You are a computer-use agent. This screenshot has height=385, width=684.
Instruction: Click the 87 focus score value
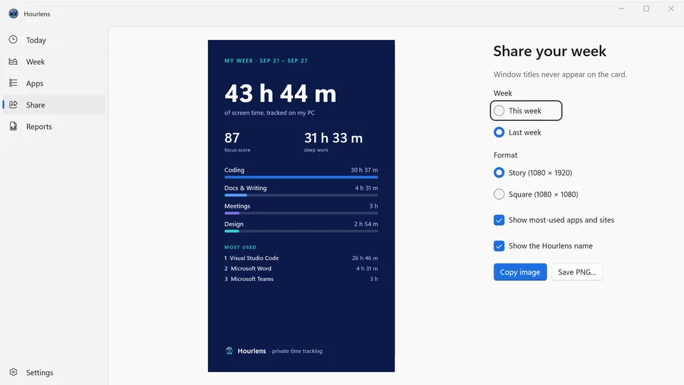[x=232, y=138]
